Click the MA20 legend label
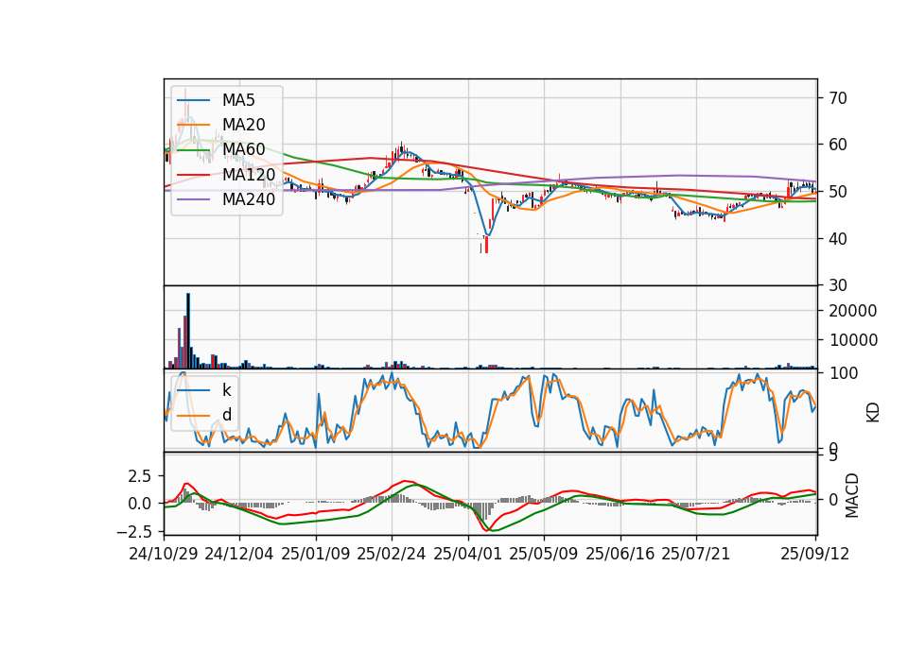The image size is (908, 652). point(244,125)
